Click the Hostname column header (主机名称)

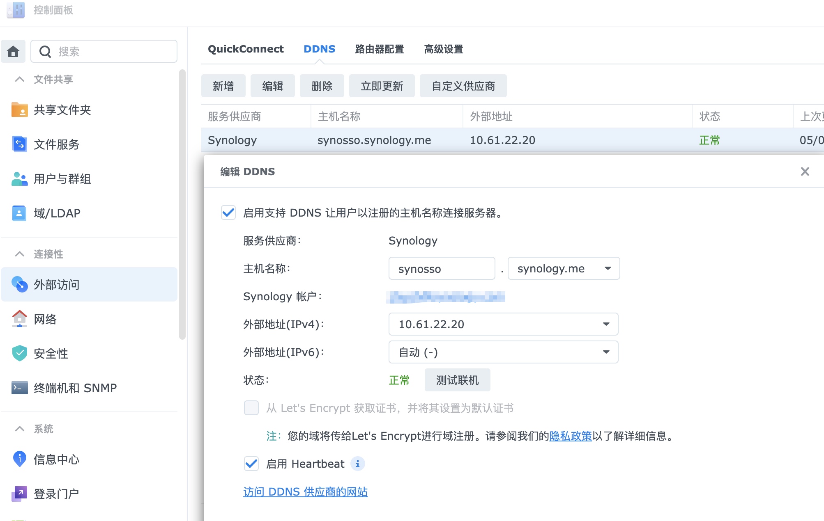[387, 117]
